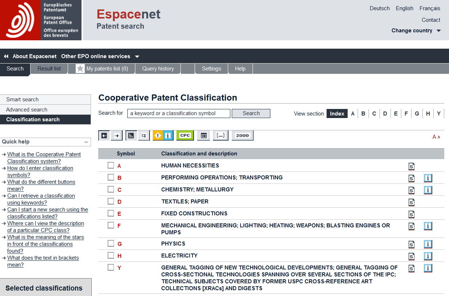Viewport: 449px width, 296px height.
Task: Click info icon for ELECTRICITY row
Action: (x=428, y=256)
